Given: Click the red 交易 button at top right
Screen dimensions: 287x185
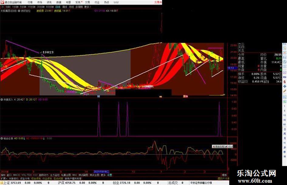Looking at the screenshot, I should [158, 2].
